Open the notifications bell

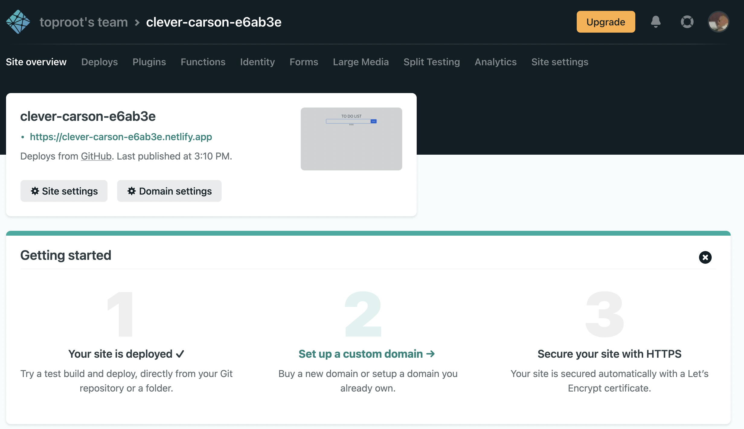coord(656,22)
